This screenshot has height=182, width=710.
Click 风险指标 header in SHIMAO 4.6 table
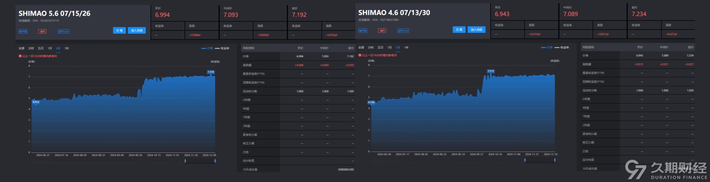pyautogui.click(x=588, y=47)
